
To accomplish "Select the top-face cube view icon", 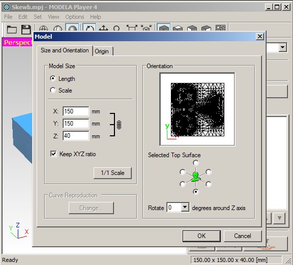I will coord(178,28).
